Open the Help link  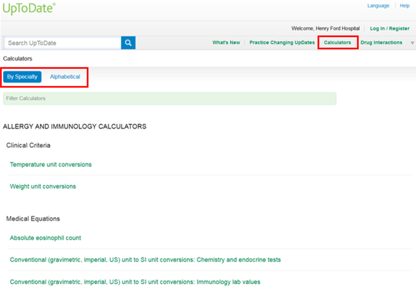[x=405, y=6]
